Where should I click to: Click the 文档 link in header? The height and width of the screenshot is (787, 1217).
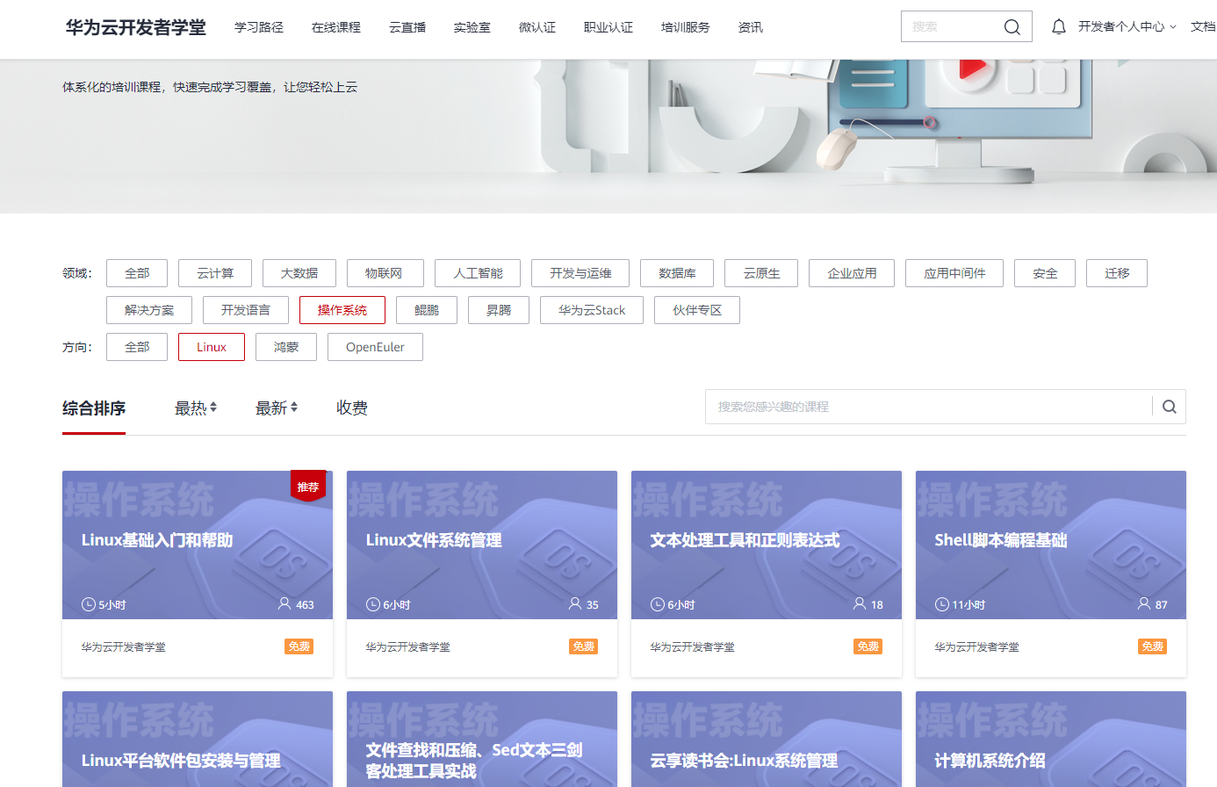point(1203,27)
